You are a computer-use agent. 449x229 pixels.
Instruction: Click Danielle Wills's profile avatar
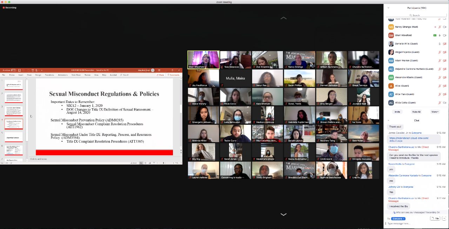(391, 44)
